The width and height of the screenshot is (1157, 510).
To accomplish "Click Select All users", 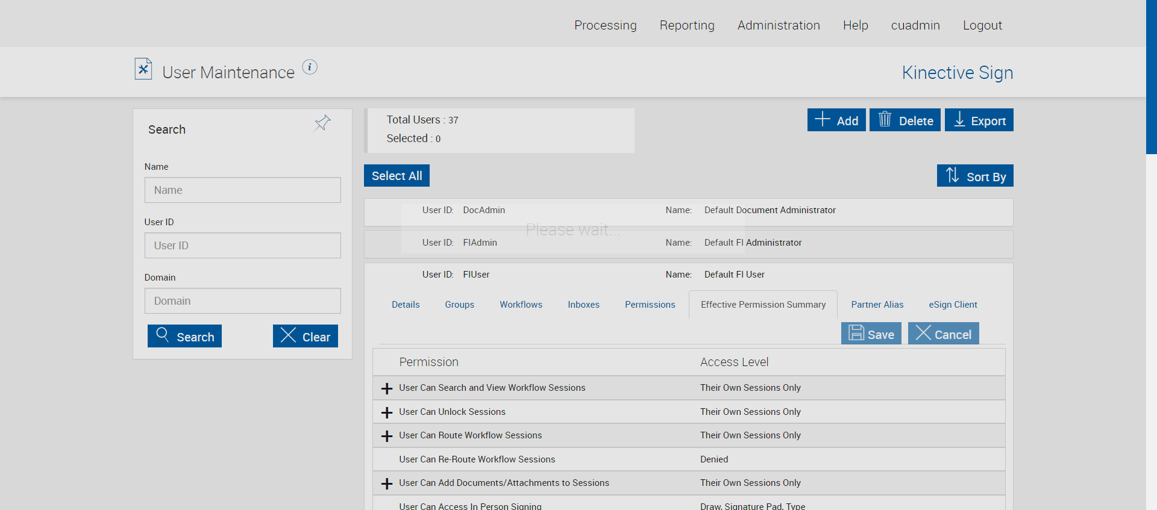I will 397,176.
